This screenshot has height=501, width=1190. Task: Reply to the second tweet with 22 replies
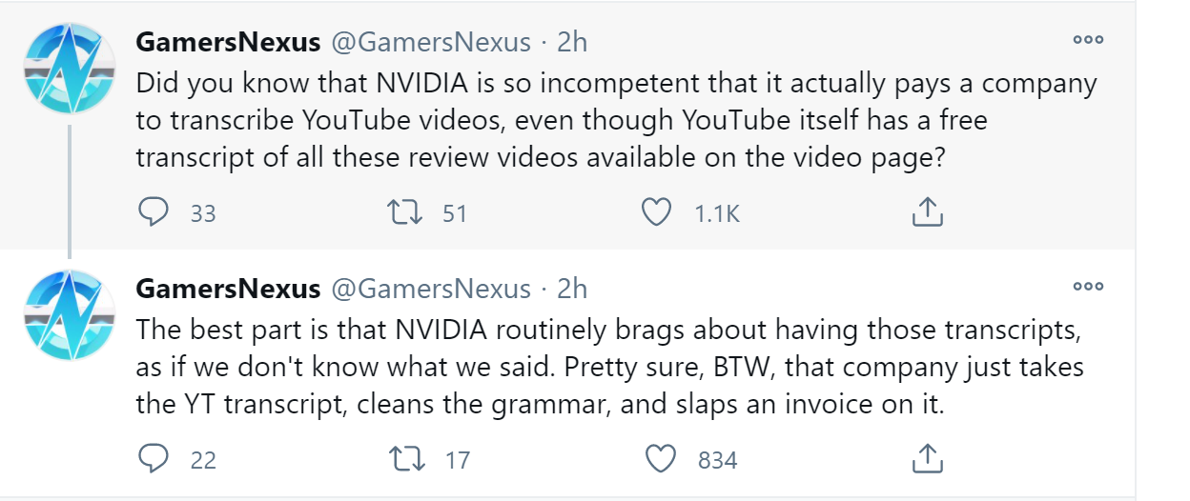(x=154, y=460)
